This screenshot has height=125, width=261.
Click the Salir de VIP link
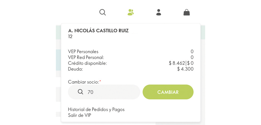click(x=79, y=115)
